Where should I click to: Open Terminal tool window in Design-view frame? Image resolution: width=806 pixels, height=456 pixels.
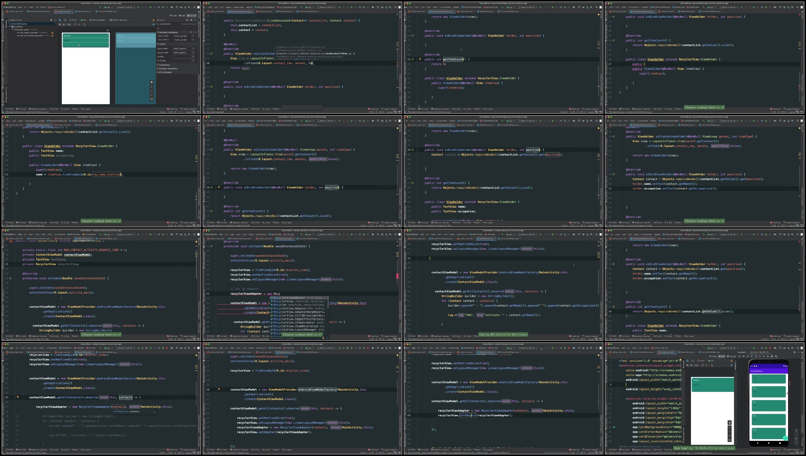pos(21,109)
